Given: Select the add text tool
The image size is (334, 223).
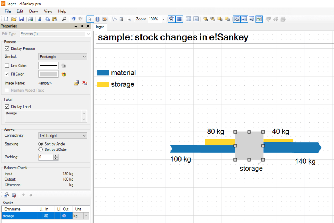Looking at the screenshot, I should 129,19.
